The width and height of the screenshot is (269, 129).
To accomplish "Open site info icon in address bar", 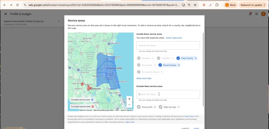I will tap(25, 5).
